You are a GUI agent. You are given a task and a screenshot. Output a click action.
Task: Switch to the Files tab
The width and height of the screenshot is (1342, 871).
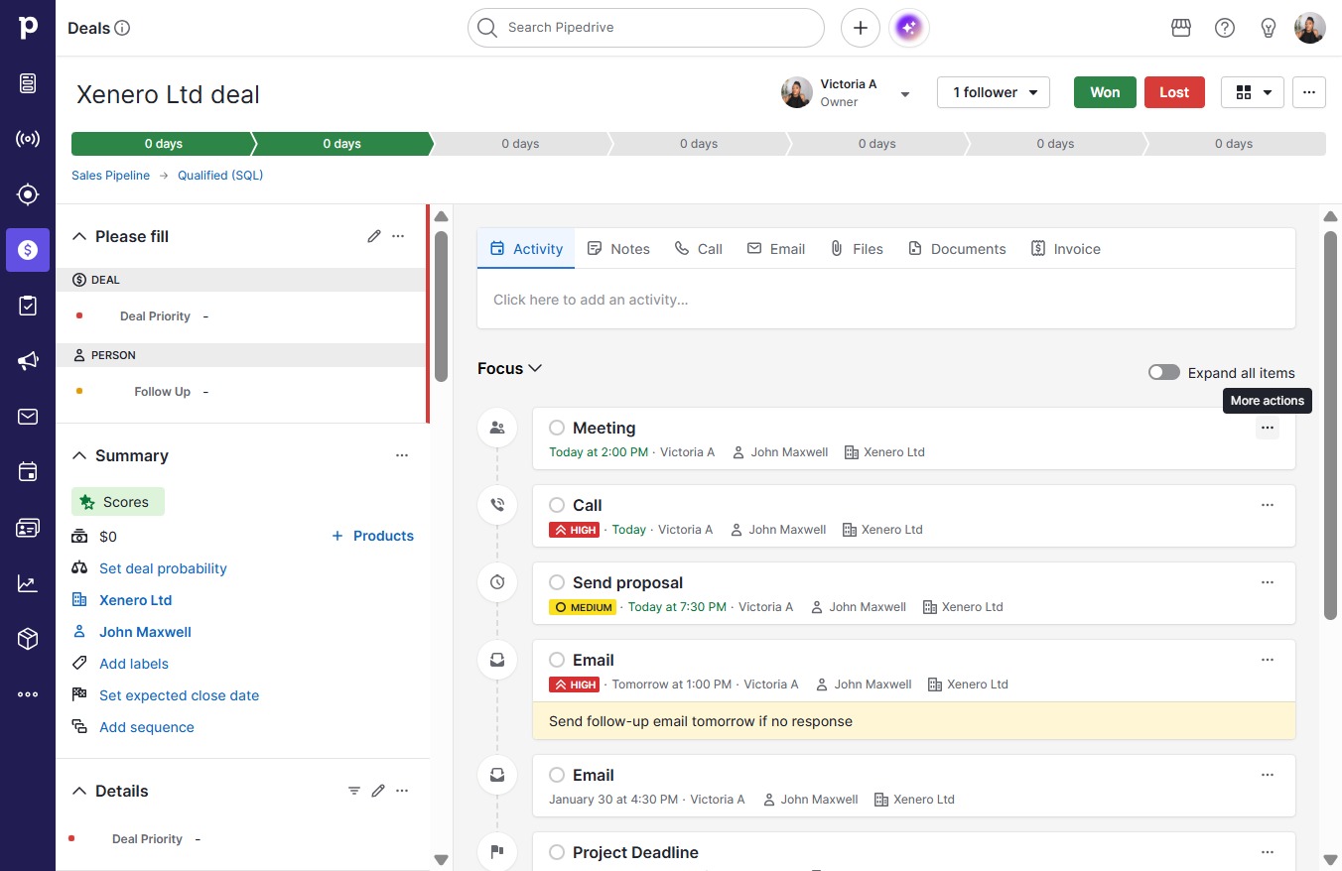[x=857, y=249]
